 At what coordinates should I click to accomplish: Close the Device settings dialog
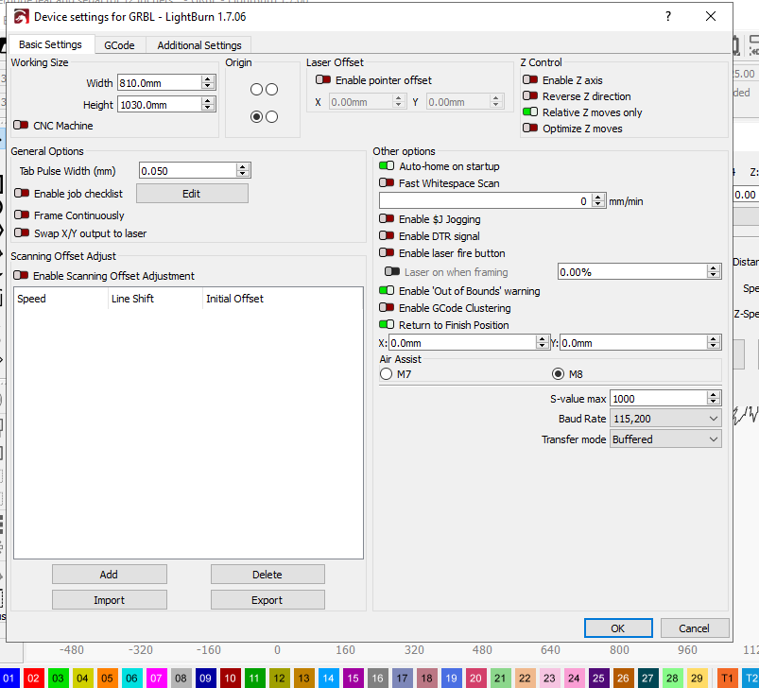click(711, 16)
